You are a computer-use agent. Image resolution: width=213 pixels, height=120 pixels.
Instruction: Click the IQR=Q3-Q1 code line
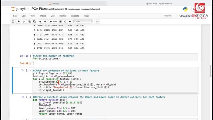[45, 105]
